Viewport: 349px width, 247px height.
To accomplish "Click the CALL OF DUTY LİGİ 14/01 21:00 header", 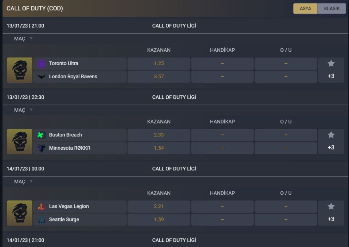I will (174, 240).
